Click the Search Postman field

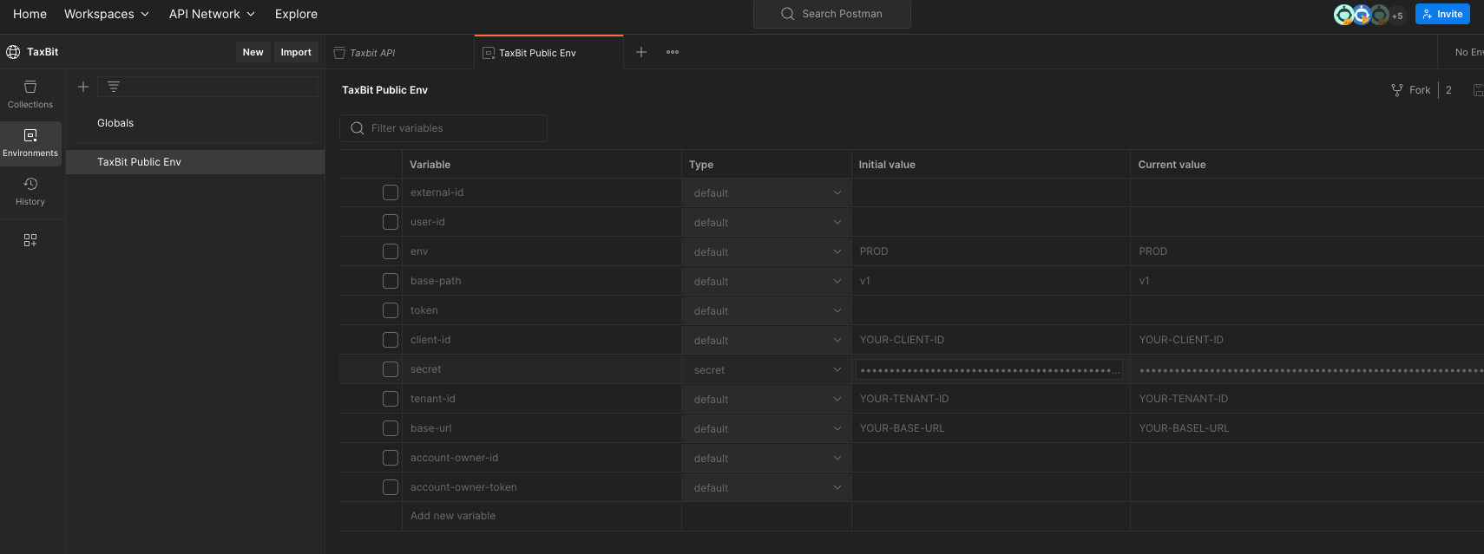click(832, 14)
